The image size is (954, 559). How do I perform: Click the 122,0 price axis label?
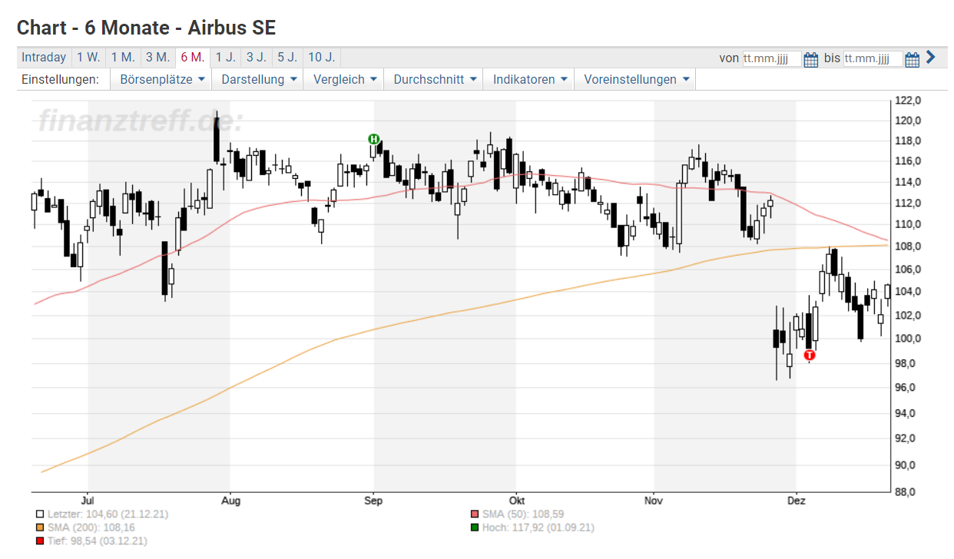(x=908, y=100)
